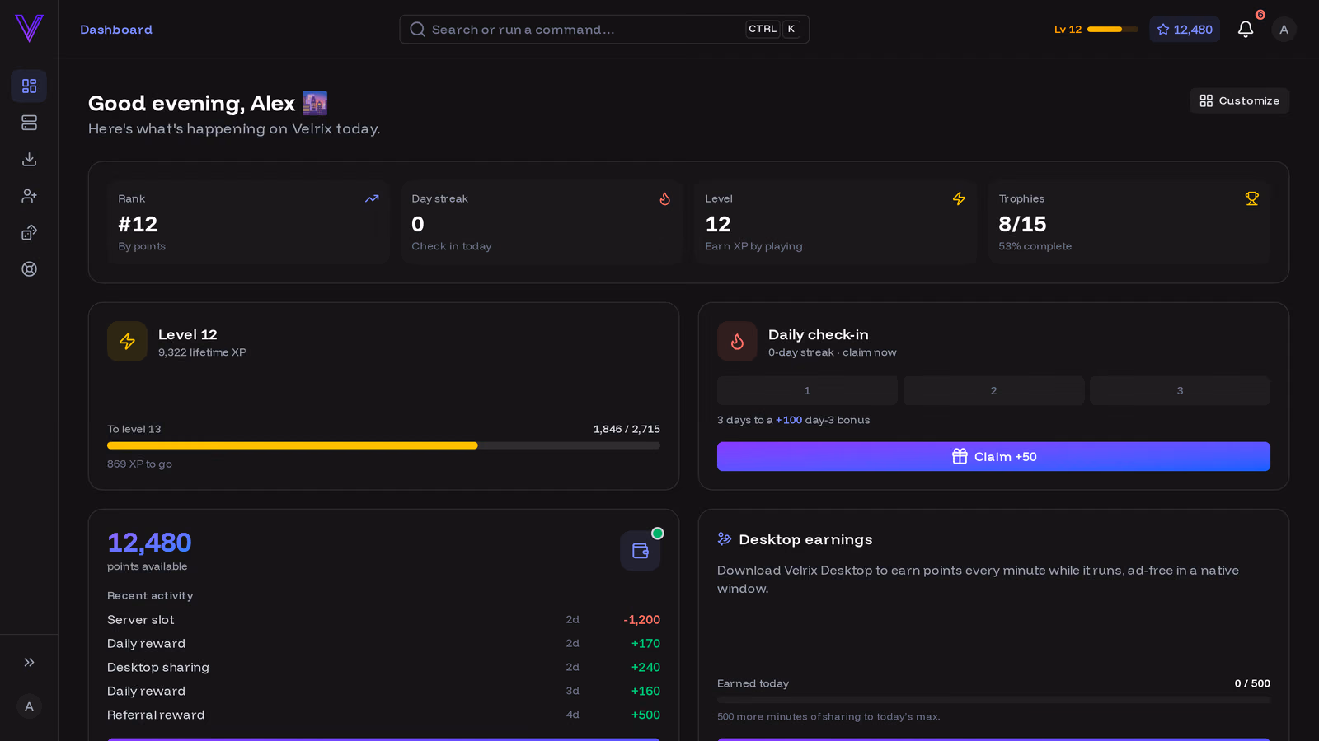
Task: Focus the Search or run a command field
Action: [604, 30]
